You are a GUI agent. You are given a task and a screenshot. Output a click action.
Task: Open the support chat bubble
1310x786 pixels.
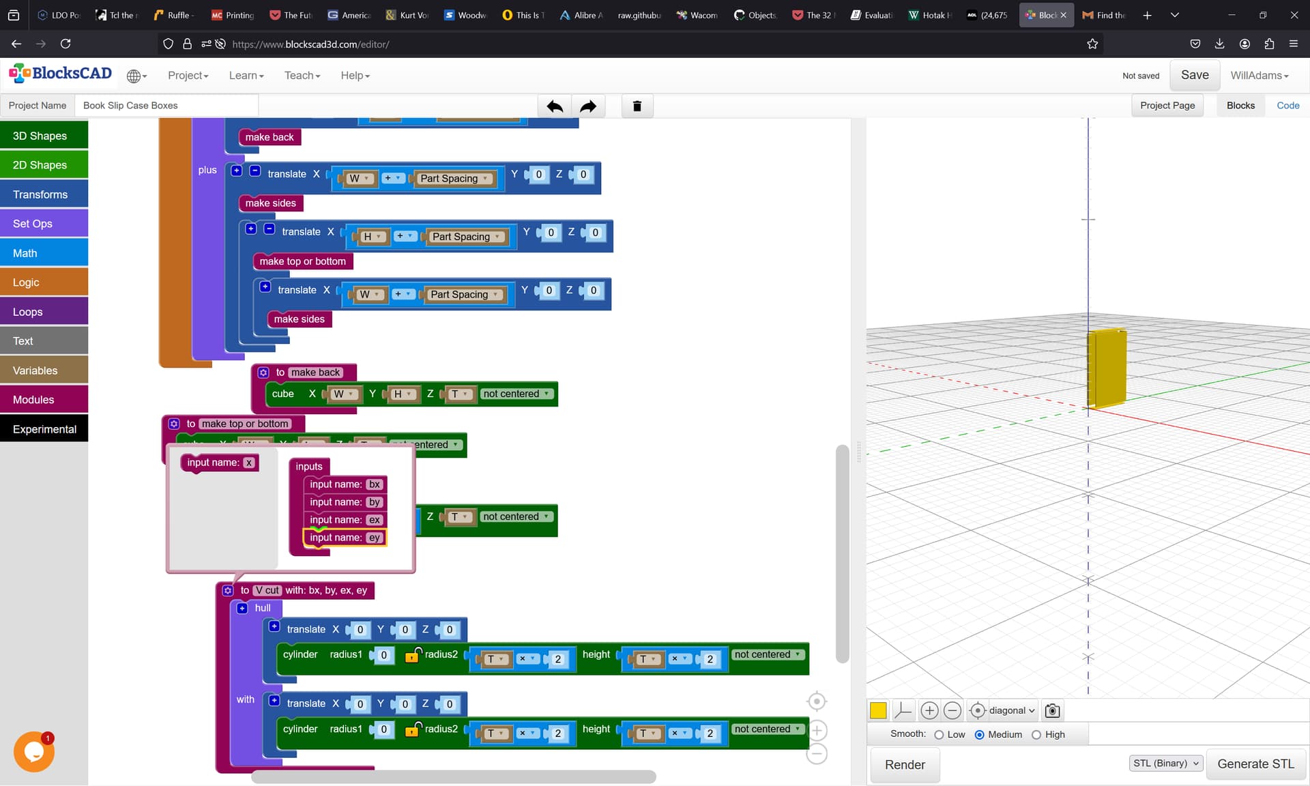click(x=33, y=751)
